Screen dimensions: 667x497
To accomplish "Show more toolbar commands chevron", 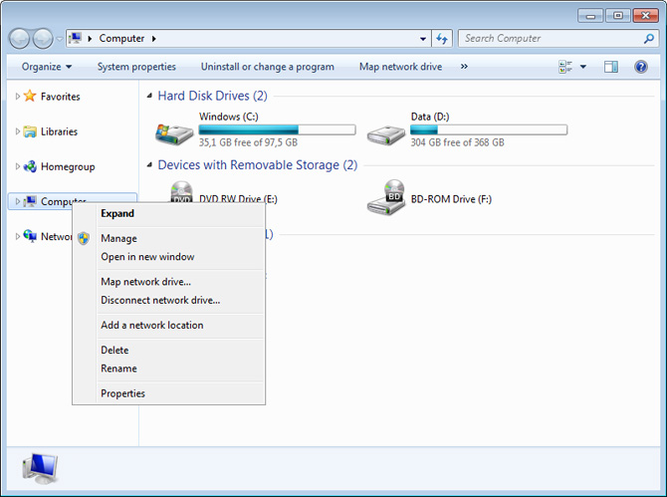I will click(x=464, y=67).
